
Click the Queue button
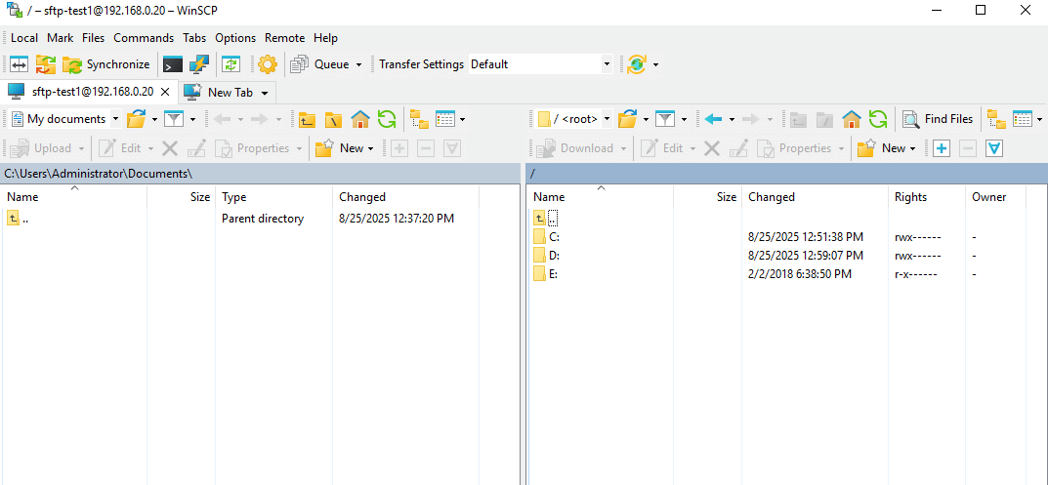(319, 64)
